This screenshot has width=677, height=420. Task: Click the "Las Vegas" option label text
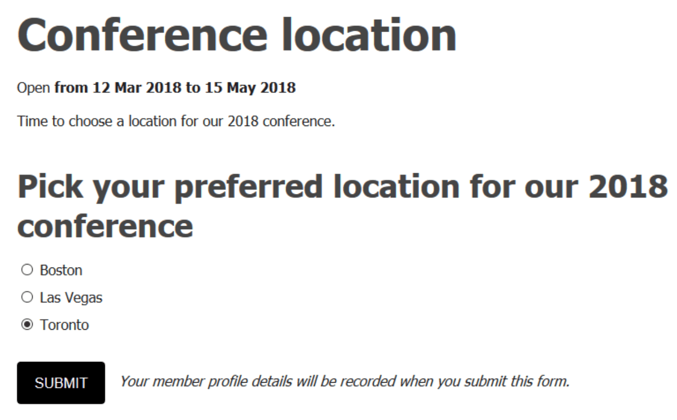coord(71,298)
